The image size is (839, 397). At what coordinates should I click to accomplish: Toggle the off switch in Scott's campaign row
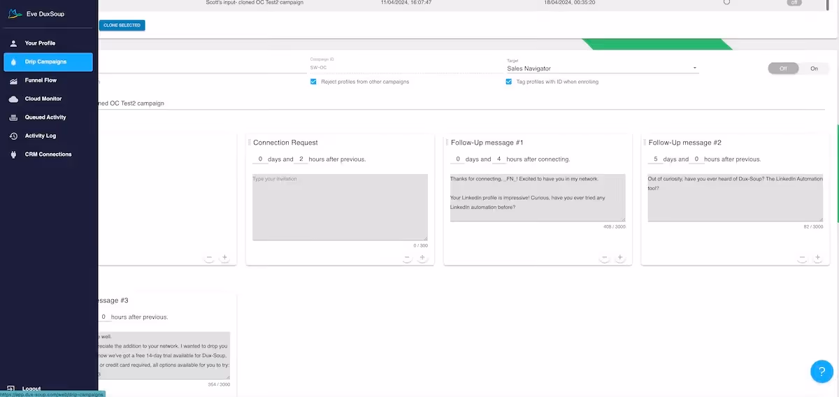(x=794, y=3)
